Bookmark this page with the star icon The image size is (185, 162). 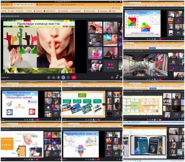point(119,8)
